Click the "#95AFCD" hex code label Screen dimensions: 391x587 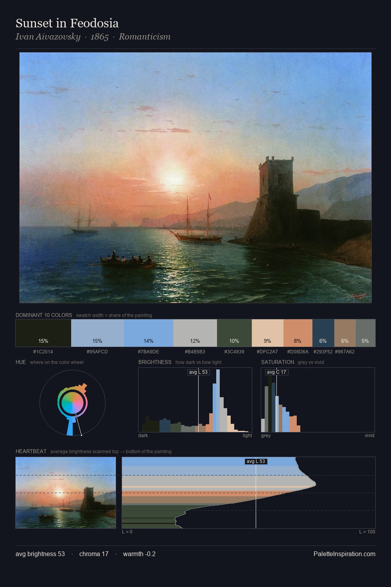[x=97, y=352]
